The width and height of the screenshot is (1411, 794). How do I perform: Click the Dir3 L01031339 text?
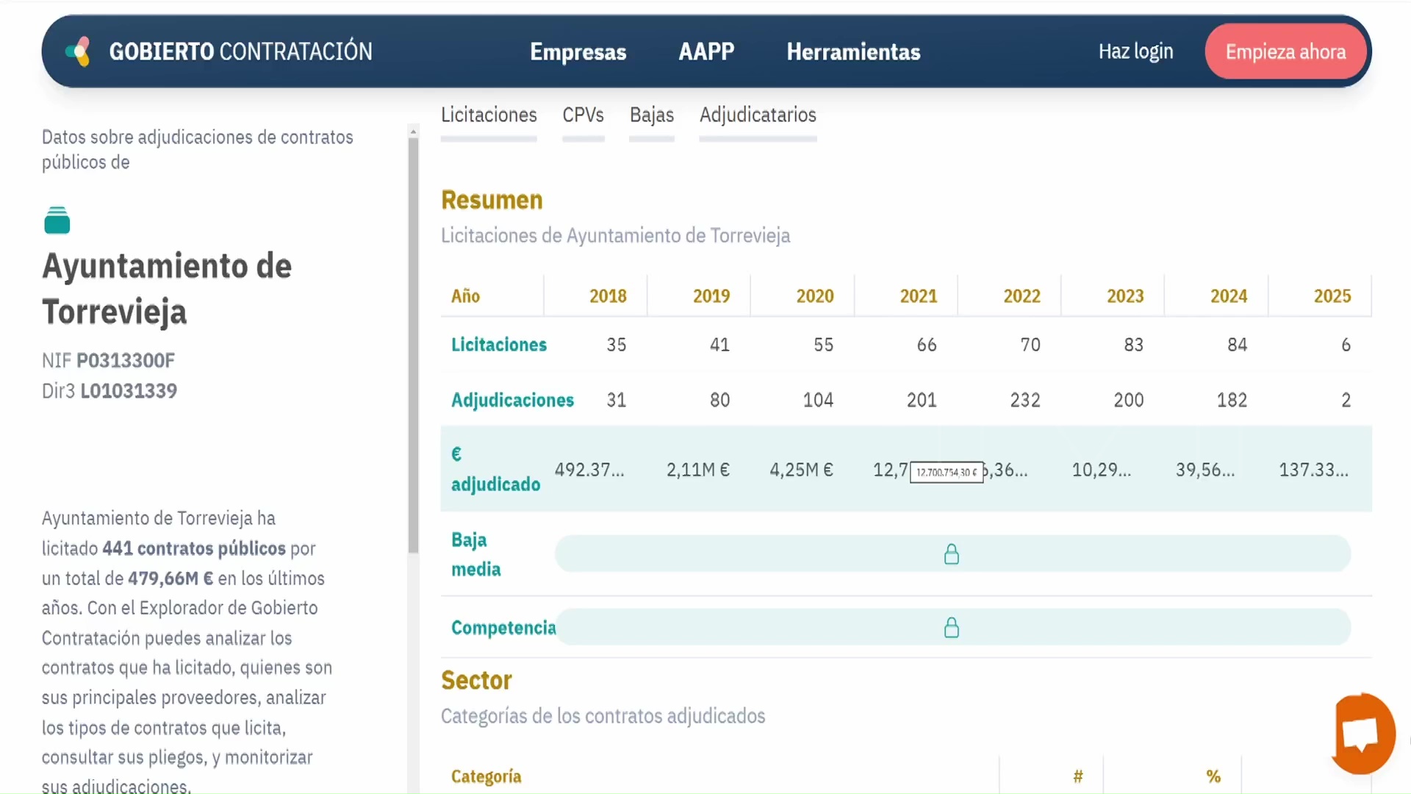(109, 390)
